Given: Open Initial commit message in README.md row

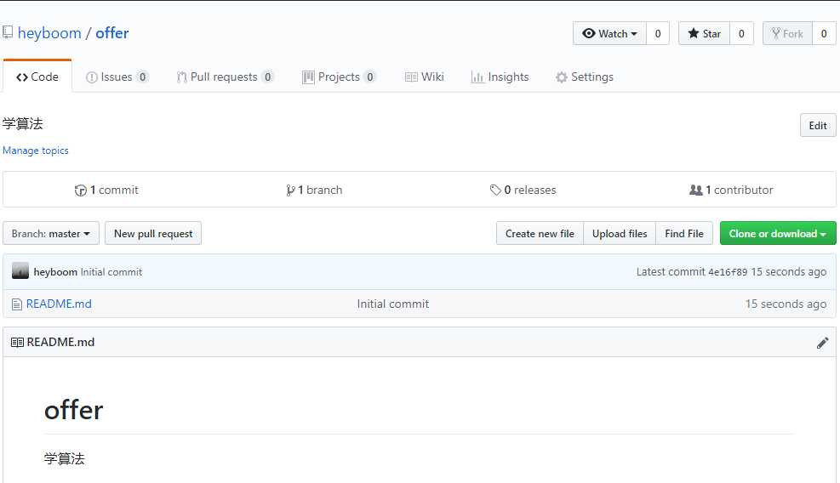Looking at the screenshot, I should click(x=392, y=304).
